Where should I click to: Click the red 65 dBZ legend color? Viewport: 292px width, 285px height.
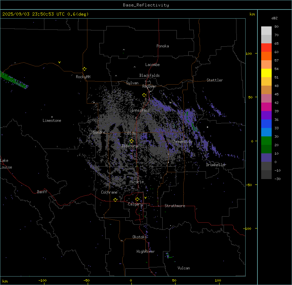pos(266,48)
